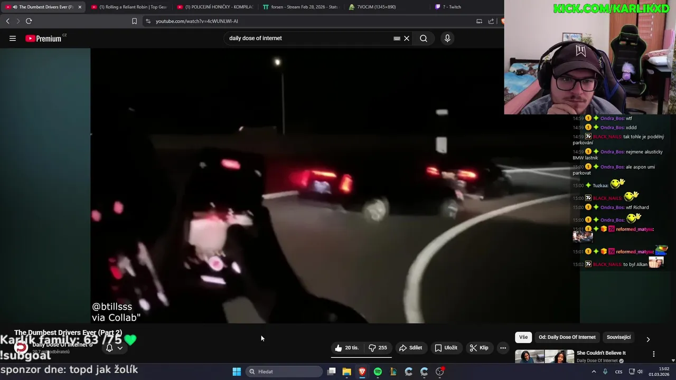Screen dimensions: 676x380
Task: Go forward in browser history
Action: [x=18, y=21]
